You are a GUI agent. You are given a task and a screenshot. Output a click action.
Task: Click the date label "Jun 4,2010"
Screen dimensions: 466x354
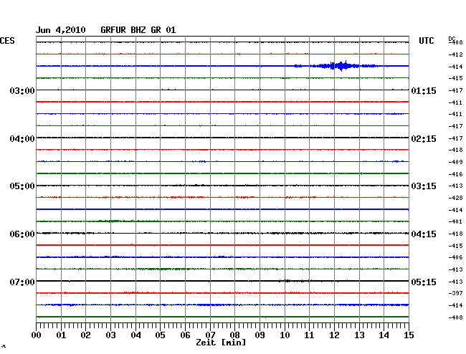pyautogui.click(x=61, y=30)
